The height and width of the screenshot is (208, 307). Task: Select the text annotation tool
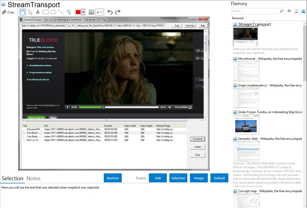38,12
